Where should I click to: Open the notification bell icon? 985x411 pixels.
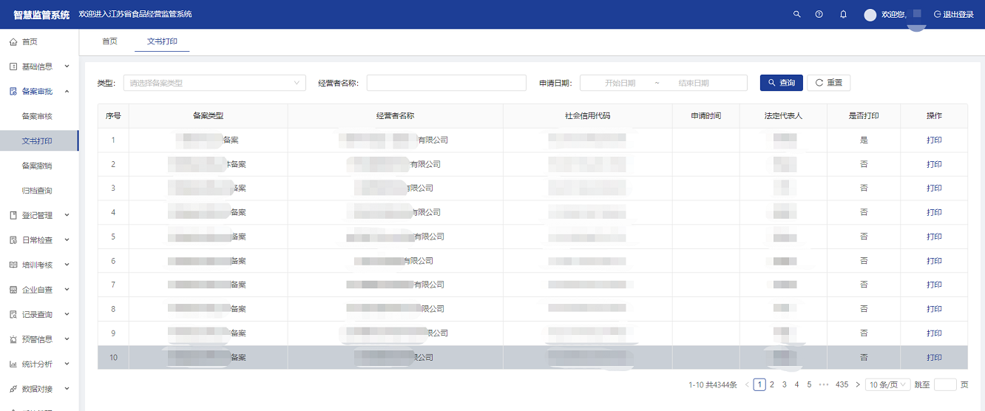tap(843, 14)
